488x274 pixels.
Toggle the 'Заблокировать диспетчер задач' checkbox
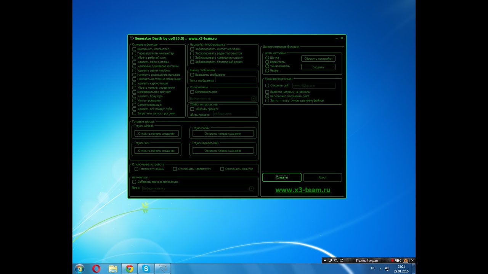click(192, 49)
